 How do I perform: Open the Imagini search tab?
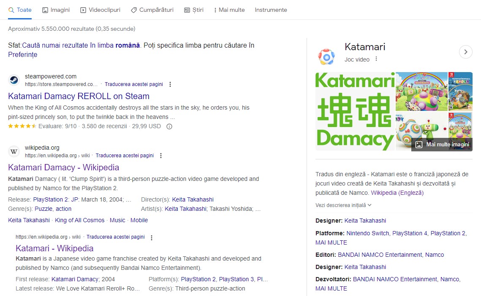56,10
